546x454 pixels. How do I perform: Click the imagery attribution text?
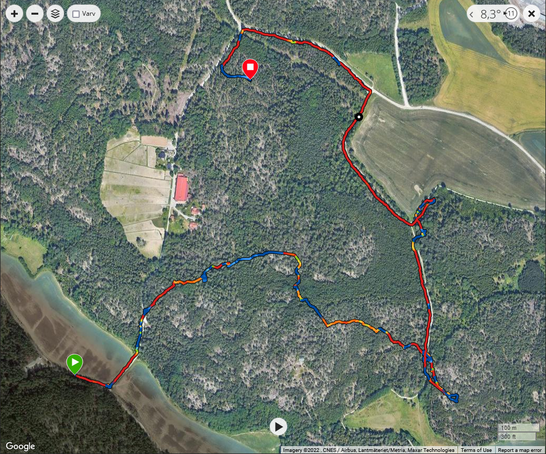coord(369,450)
